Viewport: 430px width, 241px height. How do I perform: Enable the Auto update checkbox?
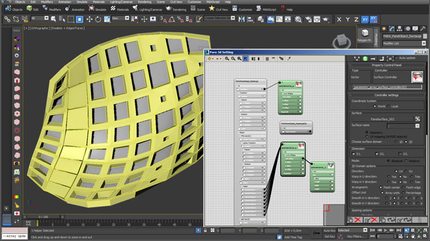pos(397,58)
